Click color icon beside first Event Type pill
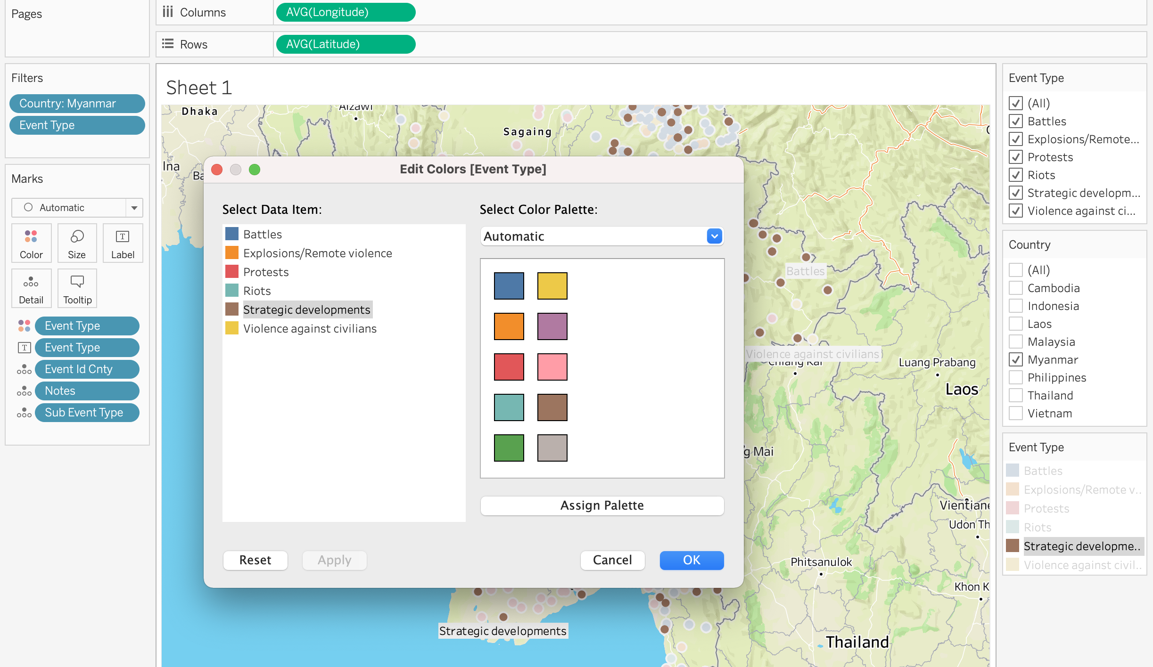 click(24, 326)
